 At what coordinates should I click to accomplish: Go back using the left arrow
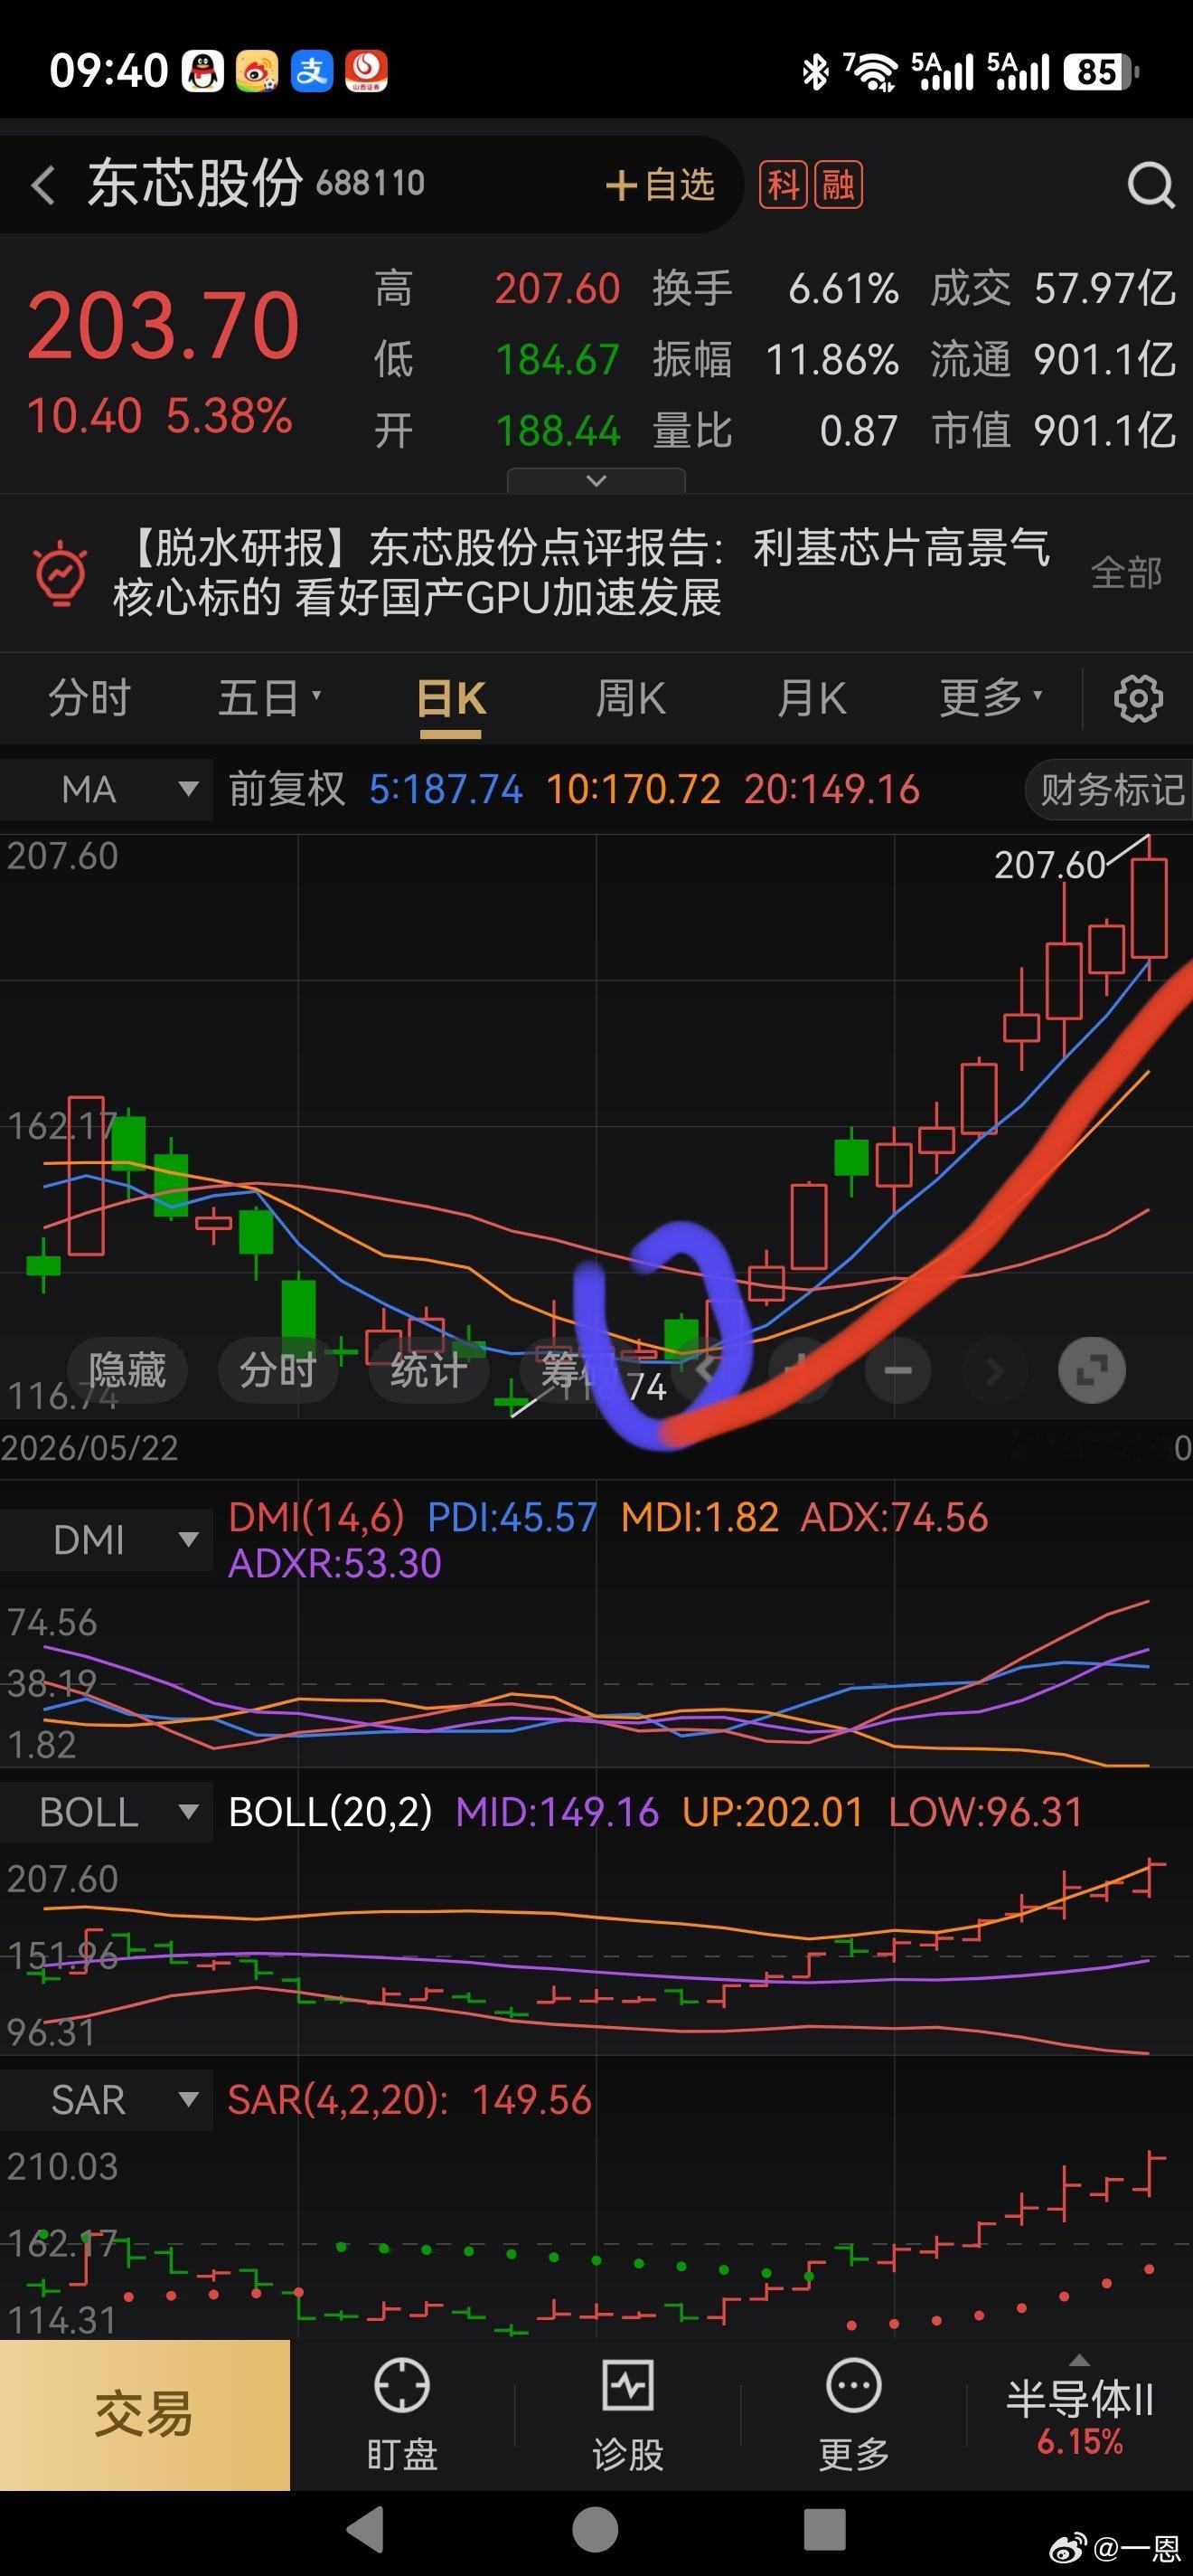42,185
